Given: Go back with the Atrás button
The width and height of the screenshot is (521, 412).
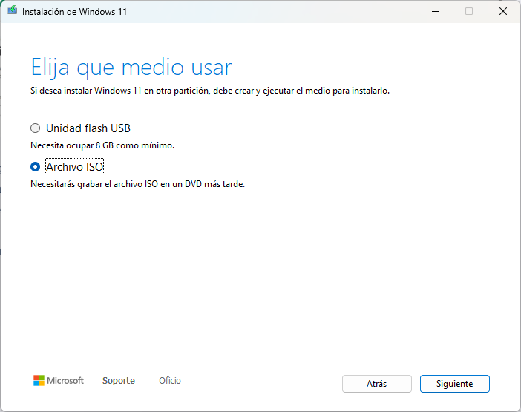Looking at the screenshot, I should coord(376,384).
